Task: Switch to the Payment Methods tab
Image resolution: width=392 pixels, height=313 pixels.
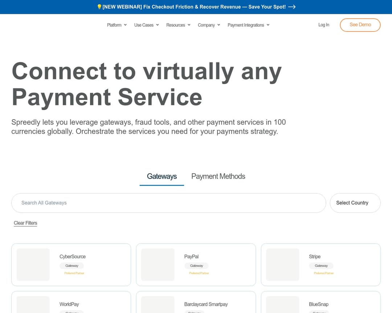Action: click(218, 176)
